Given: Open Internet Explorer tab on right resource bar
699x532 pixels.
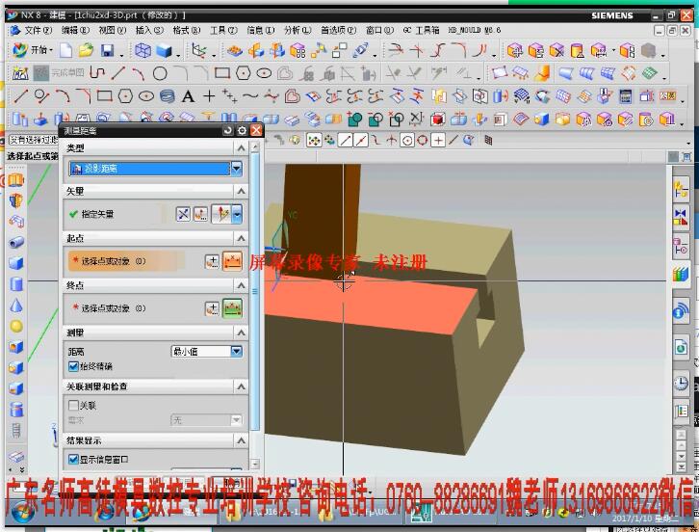Looking at the screenshot, I should (x=681, y=347).
